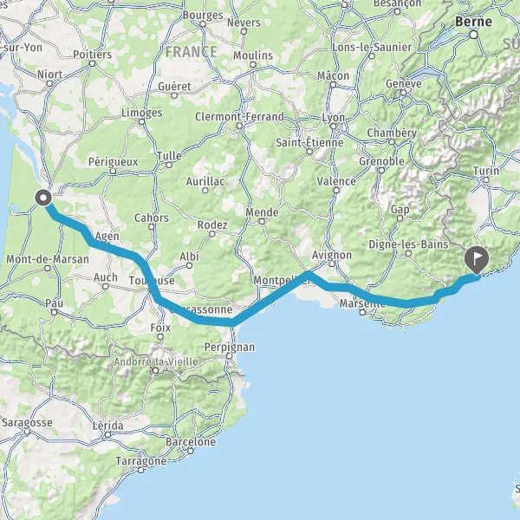
Task: Click the Andorre-la-Vieille label
Action: click(x=156, y=361)
